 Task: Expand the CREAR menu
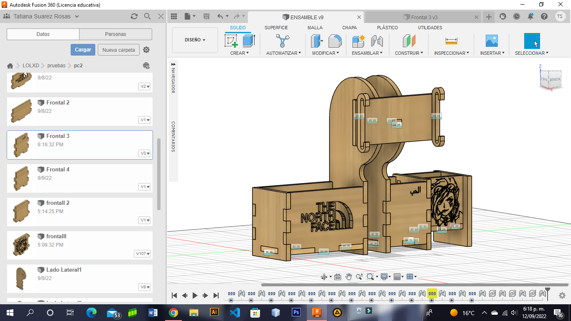(x=240, y=53)
